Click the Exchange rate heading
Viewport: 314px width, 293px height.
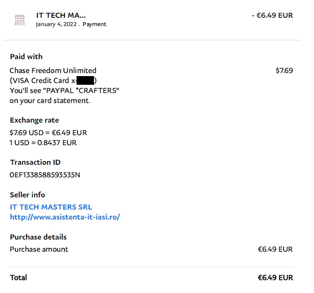[x=34, y=120]
